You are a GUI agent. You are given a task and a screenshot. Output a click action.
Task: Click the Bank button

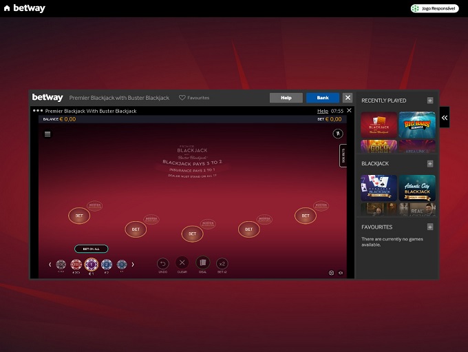[x=322, y=98]
